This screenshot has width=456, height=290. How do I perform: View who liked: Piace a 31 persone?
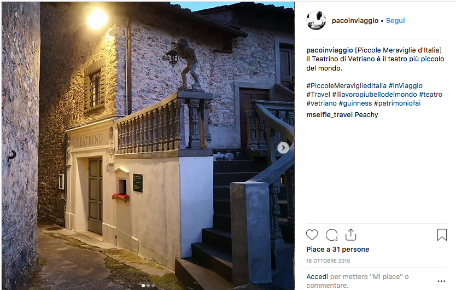pyautogui.click(x=338, y=250)
